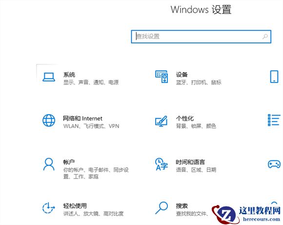Click the 显示、声音、通知、电源 description
283x225 pixels.
(91, 82)
